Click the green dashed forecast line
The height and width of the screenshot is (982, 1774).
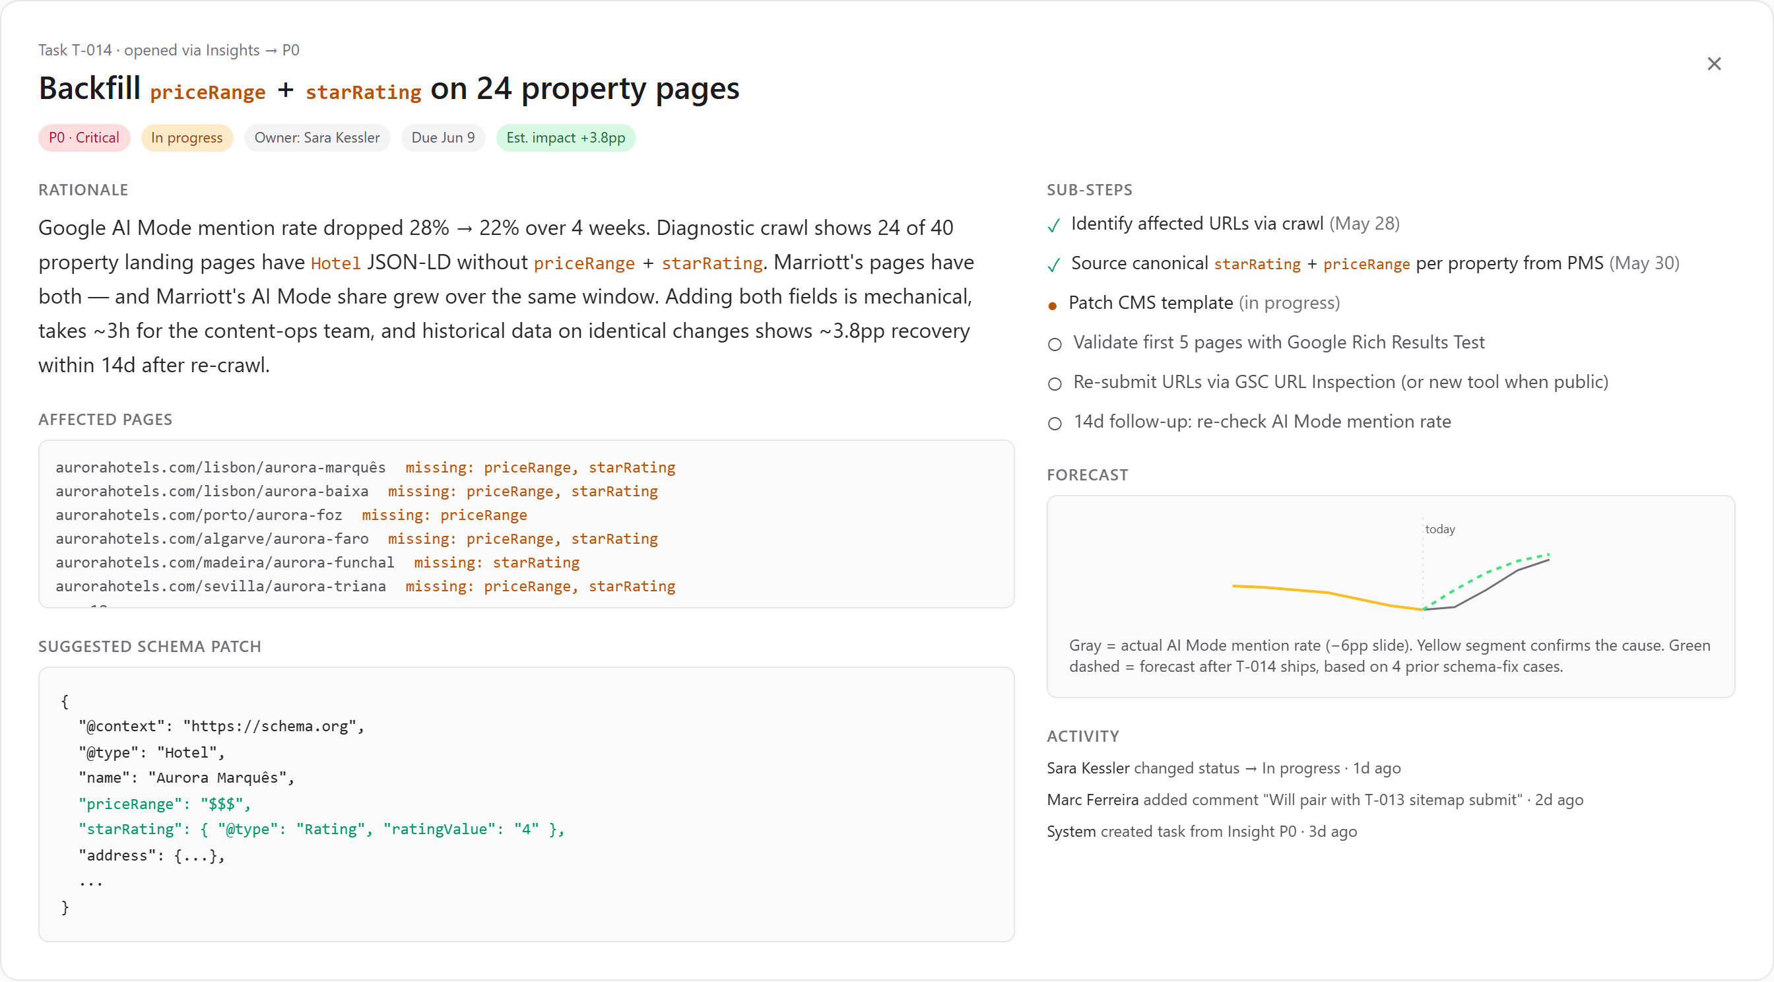[x=1487, y=572]
